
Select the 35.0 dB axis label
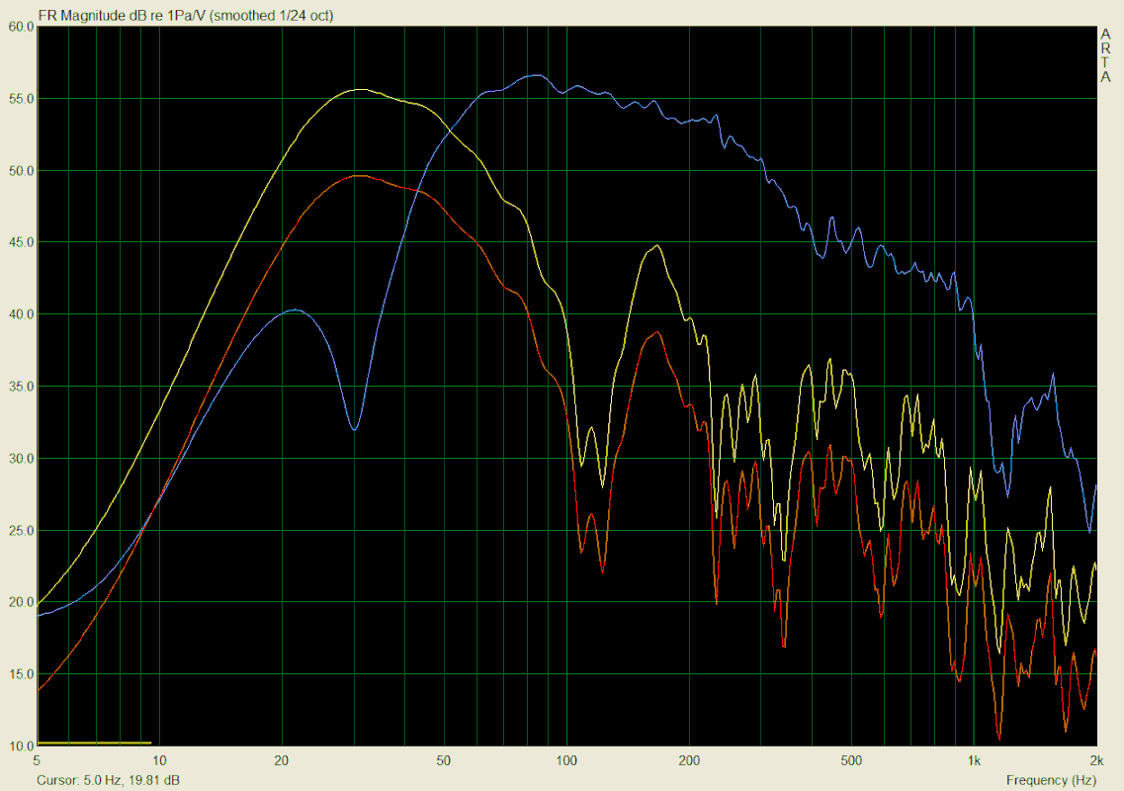pos(21,387)
